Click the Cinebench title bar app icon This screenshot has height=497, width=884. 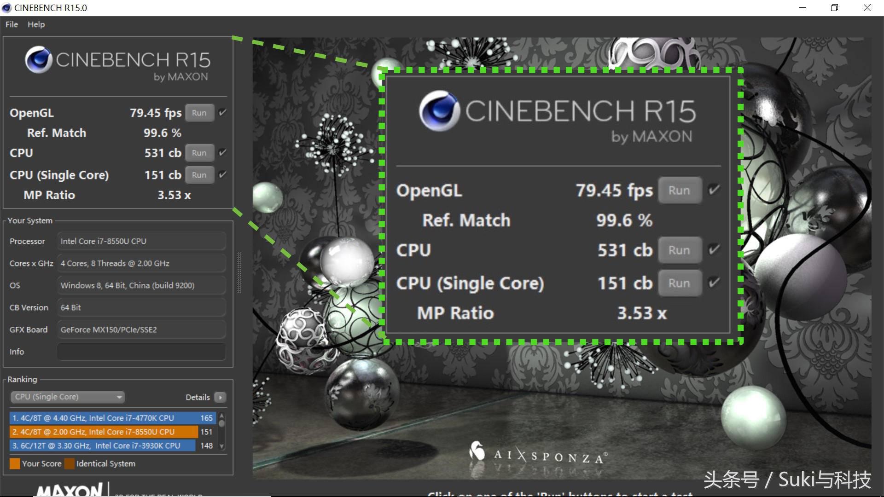point(6,8)
